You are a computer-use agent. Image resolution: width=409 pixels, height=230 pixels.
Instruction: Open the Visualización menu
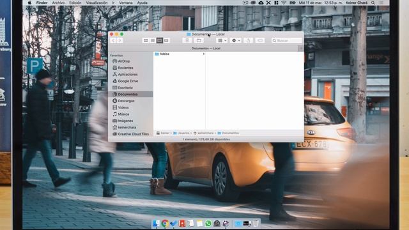[96, 3]
